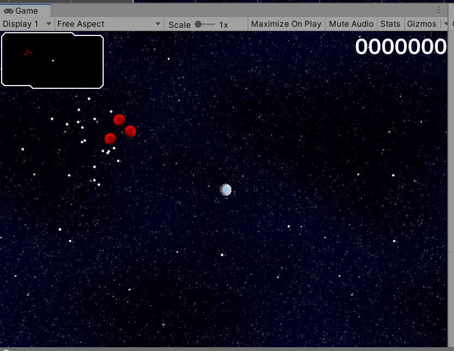Open the Game panel options menu
This screenshot has height=351, width=454.
click(x=439, y=10)
